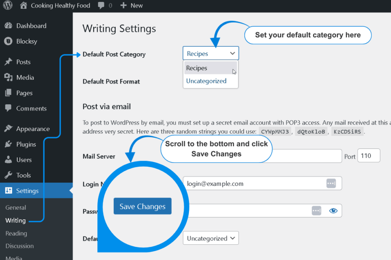Select Uncategorized from the open category list
The width and height of the screenshot is (391, 260).
click(206, 81)
